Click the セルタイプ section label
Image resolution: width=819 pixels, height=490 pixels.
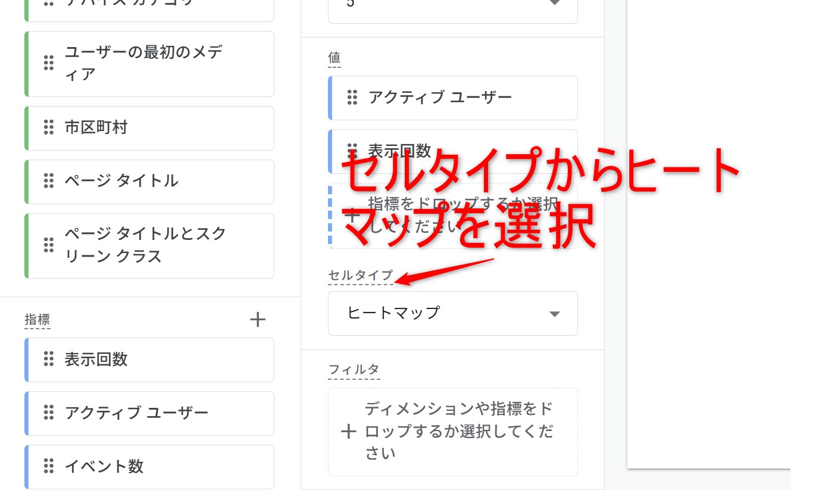361,276
